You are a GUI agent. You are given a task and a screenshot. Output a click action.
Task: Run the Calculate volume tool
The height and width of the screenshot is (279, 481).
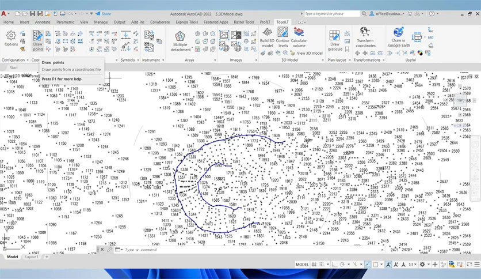coord(299,37)
